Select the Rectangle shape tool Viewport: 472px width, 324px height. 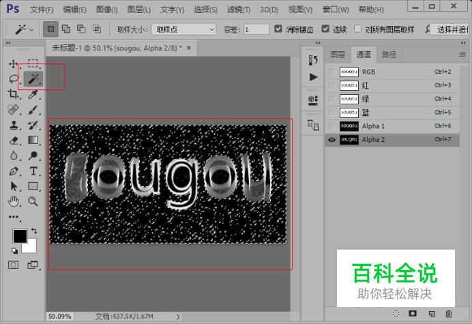33,186
